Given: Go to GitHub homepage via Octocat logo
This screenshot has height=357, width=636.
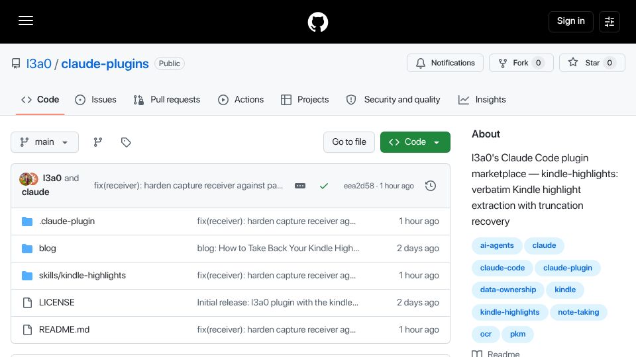Looking at the screenshot, I should pyautogui.click(x=317, y=22).
